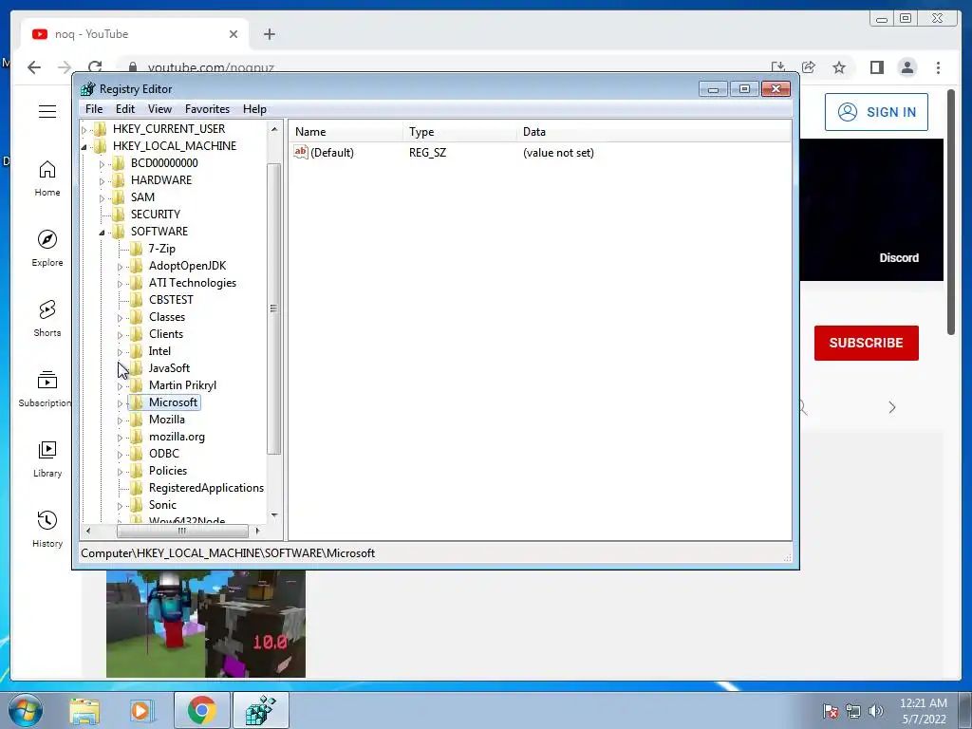The height and width of the screenshot is (729, 972).
Task: Open the View menu in Registry Editor
Action: [159, 109]
